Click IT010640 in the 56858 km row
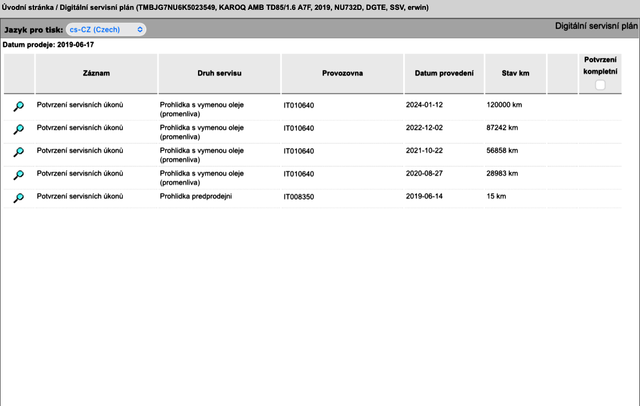Viewport: 640px width, 406px height. (299, 151)
